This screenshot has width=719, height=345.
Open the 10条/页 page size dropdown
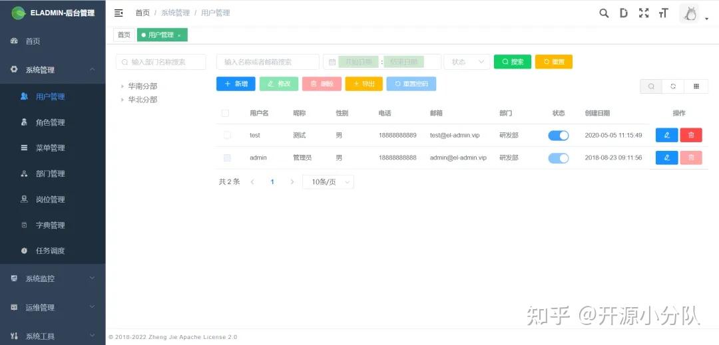coord(328,181)
